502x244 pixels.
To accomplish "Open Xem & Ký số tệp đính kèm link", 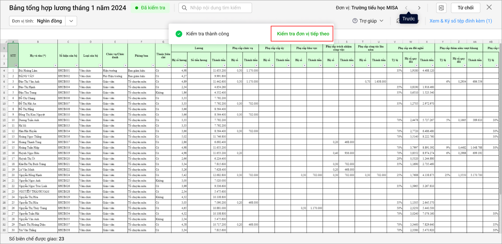I will click(x=460, y=21).
